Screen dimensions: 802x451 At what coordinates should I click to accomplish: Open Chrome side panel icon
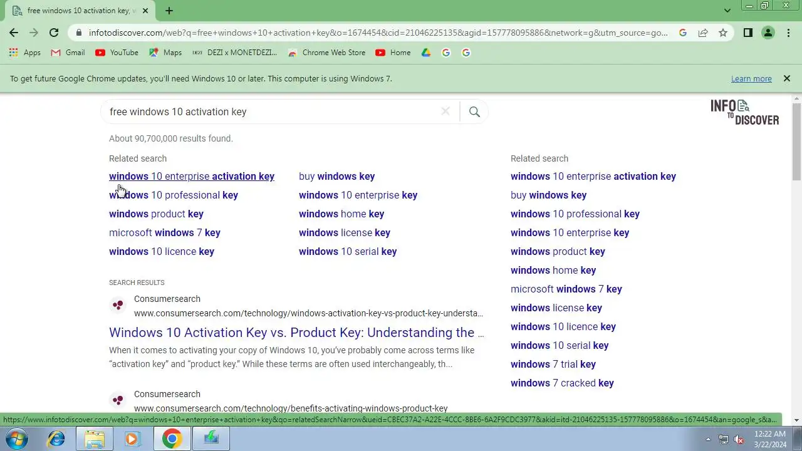(747, 33)
